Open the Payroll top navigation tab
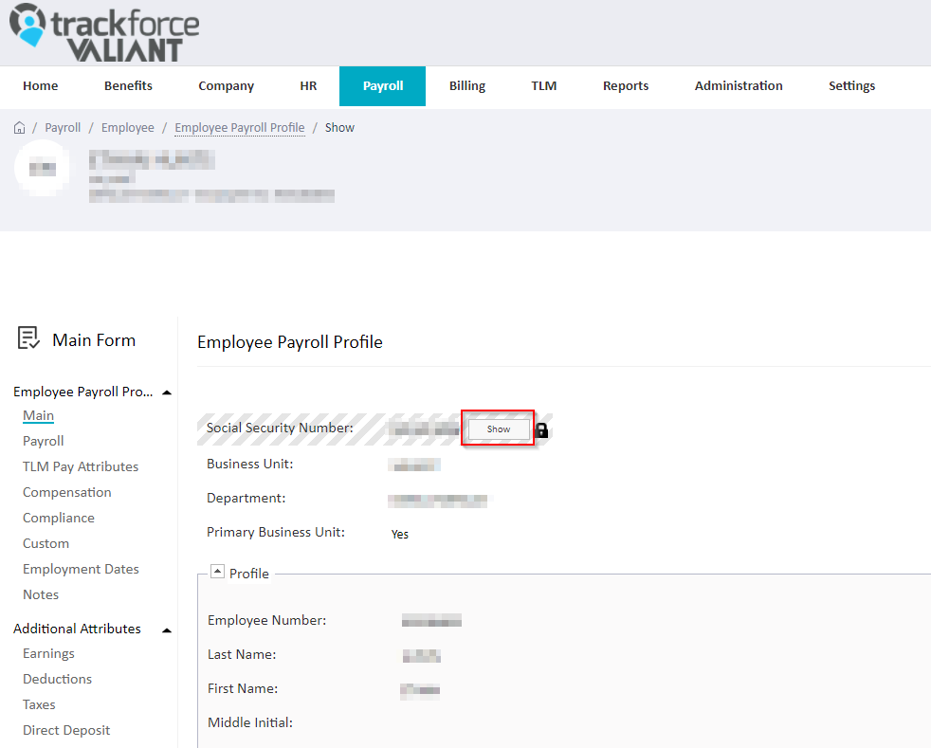The width and height of the screenshot is (931, 748). click(x=382, y=86)
